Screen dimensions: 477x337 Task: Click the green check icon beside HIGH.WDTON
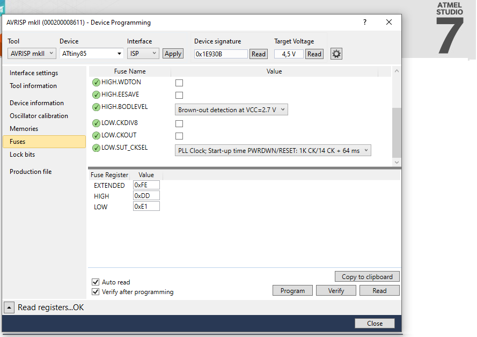[96, 83]
